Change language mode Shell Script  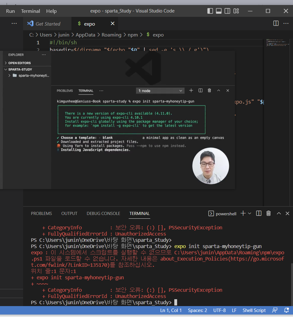point(254,310)
